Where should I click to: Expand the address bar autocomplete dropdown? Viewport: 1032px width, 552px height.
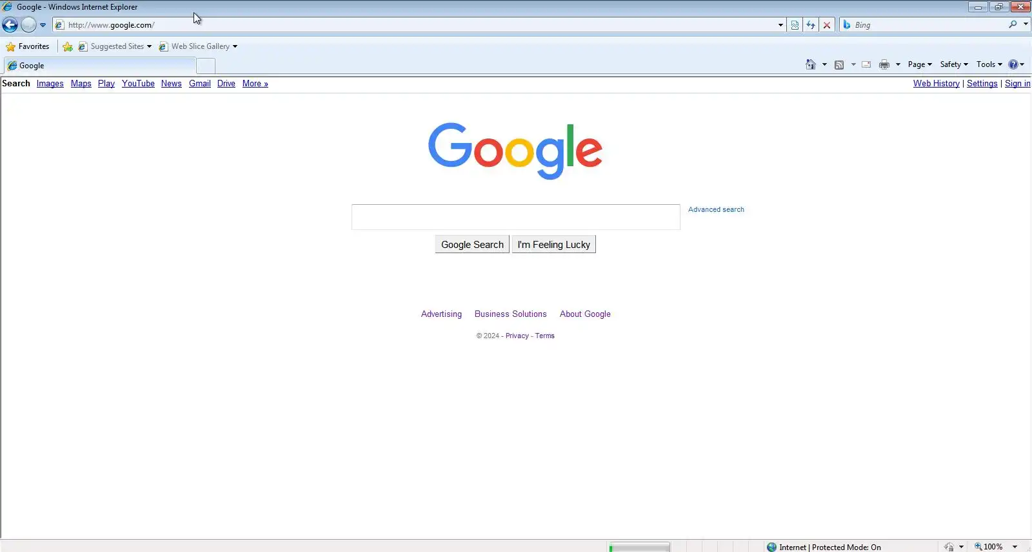[x=780, y=25]
